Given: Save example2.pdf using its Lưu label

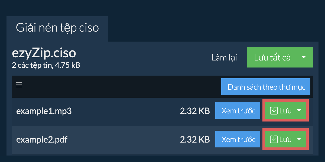Looking at the screenshot, I should (285, 140).
